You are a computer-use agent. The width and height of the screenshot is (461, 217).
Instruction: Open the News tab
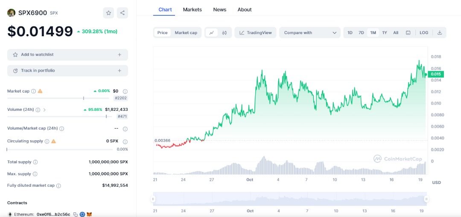(x=220, y=9)
